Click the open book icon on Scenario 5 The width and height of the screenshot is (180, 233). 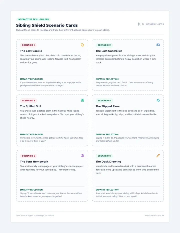point(82,155)
